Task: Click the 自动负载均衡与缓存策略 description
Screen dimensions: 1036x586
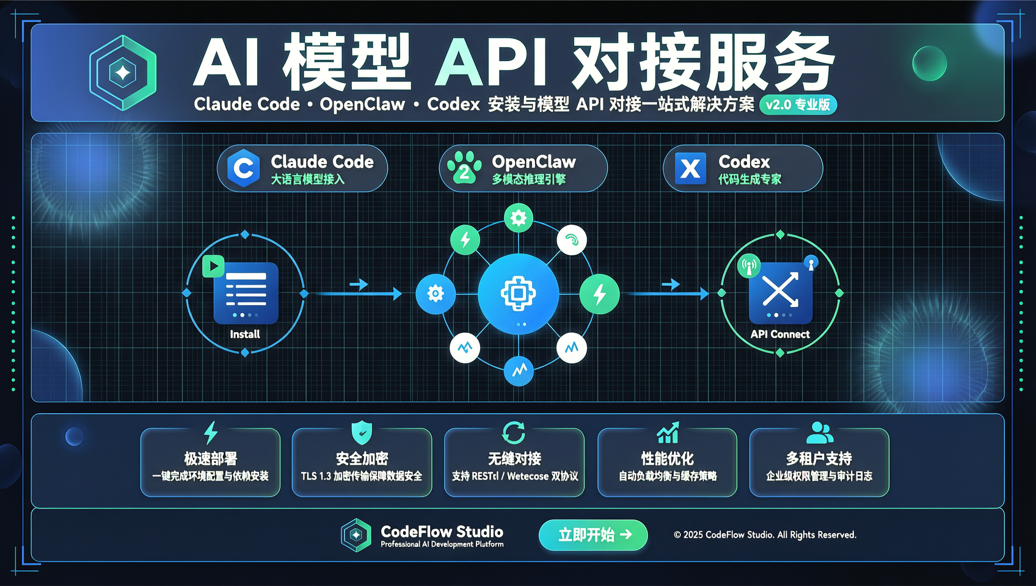Action: [x=668, y=476]
